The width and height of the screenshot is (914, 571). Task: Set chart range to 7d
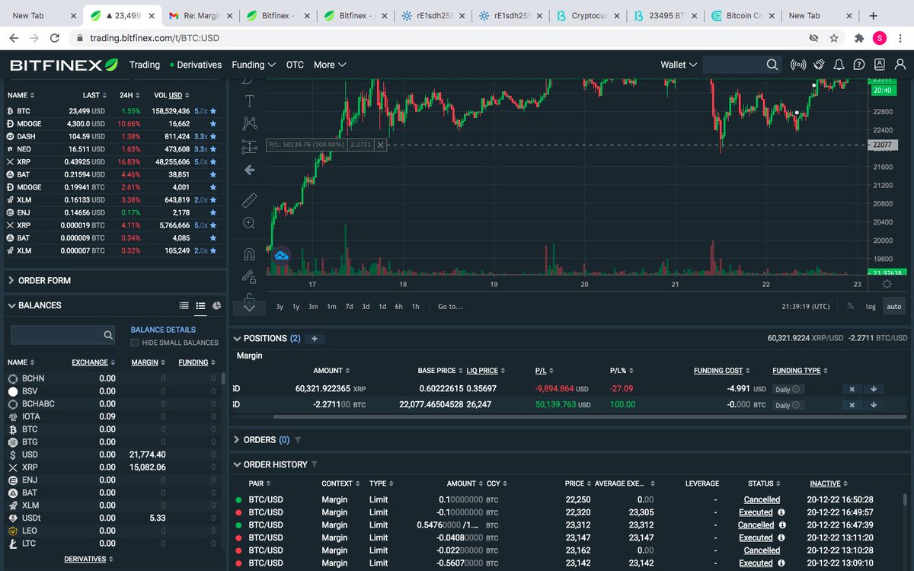coord(349,306)
